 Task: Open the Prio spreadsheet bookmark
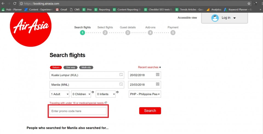[x=87, y=10]
